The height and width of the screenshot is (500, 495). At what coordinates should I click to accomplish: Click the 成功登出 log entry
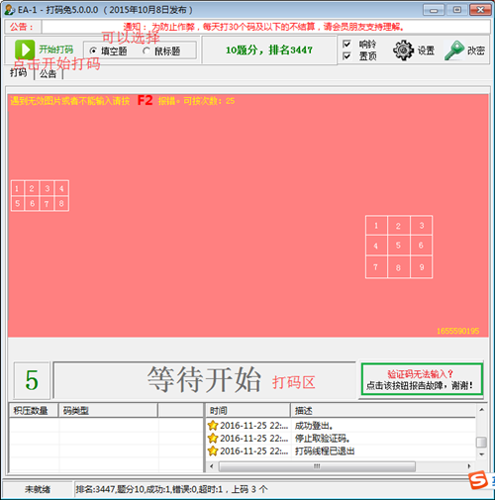pyautogui.click(x=342, y=426)
